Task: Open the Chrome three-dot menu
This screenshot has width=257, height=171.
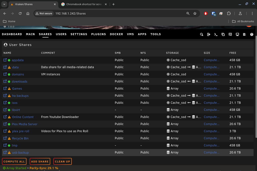Action: click(252, 13)
